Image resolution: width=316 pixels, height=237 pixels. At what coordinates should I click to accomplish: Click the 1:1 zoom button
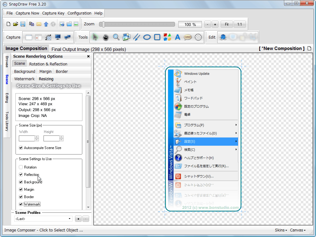tap(239, 24)
